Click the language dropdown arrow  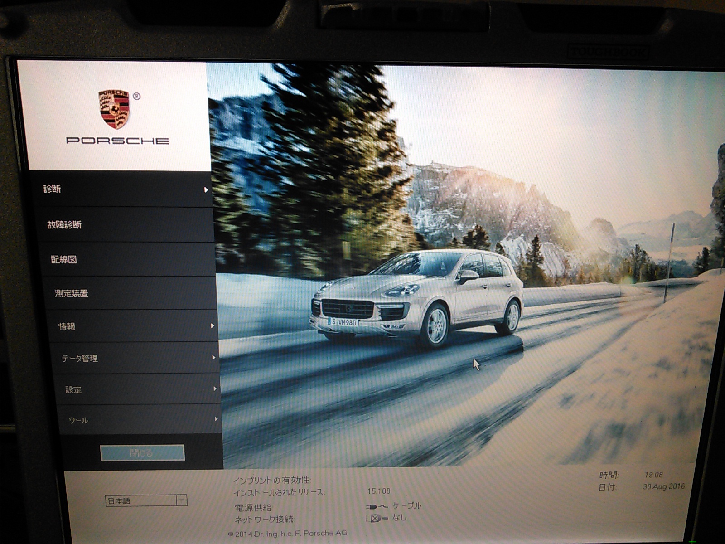click(x=182, y=500)
